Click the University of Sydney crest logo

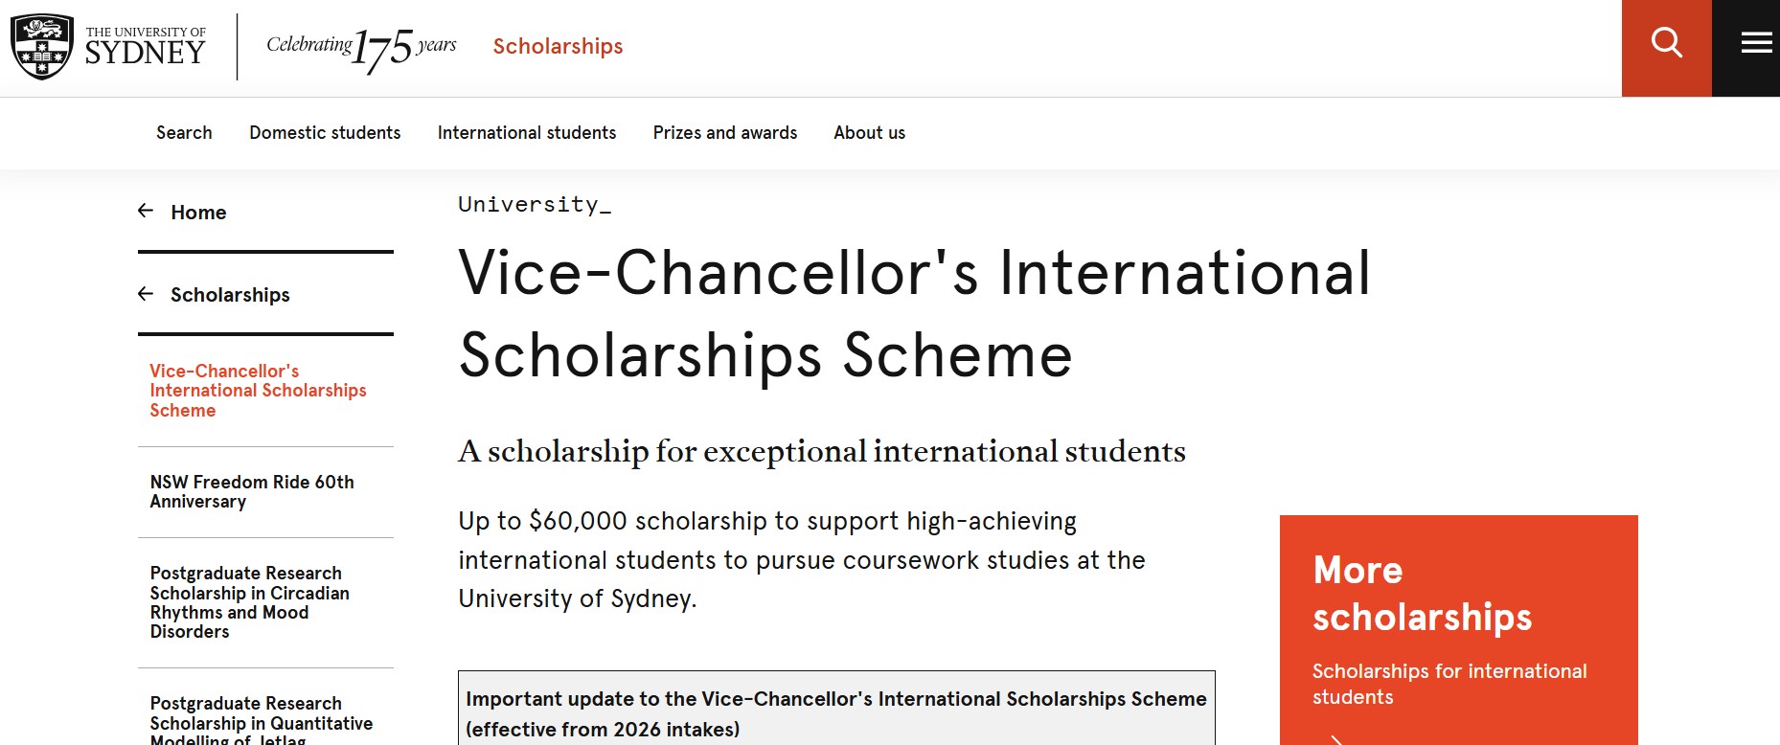42,46
